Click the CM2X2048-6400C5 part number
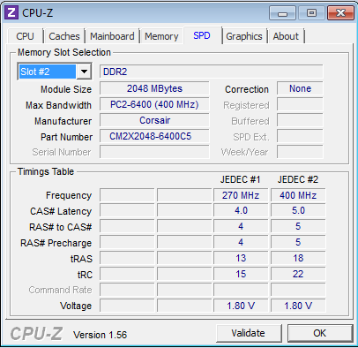The width and height of the screenshot is (358, 348). [x=154, y=136]
